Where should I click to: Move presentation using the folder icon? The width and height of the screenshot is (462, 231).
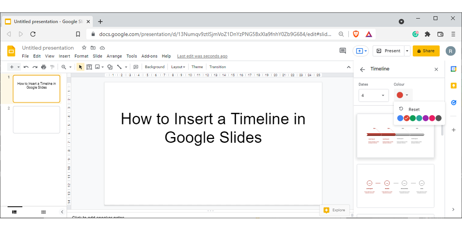pos(93,48)
